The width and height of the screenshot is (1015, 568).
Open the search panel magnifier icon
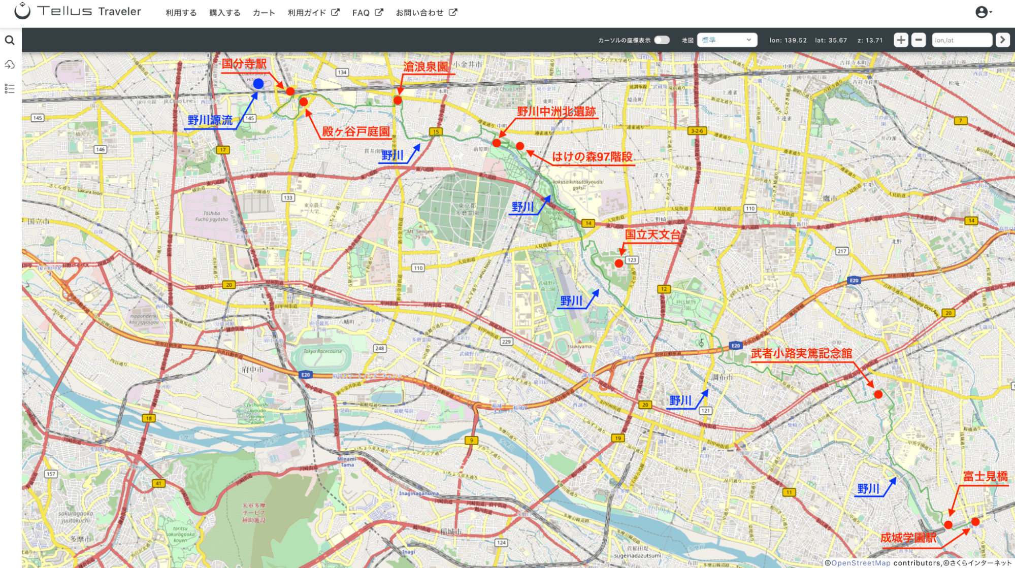[x=10, y=40]
